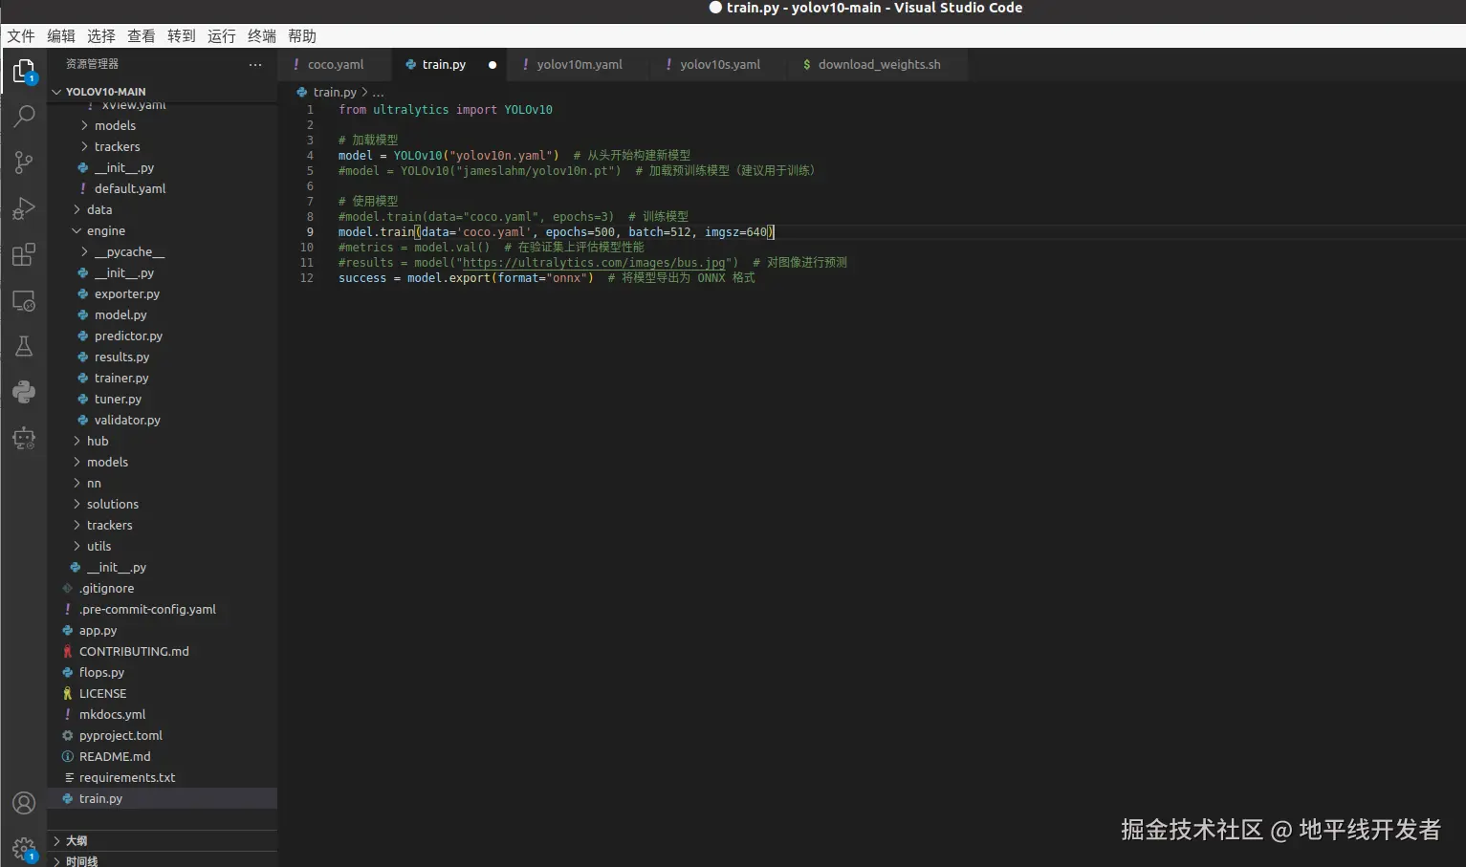Open default.yaml in the file tree
The image size is (1466, 867).
point(130,189)
